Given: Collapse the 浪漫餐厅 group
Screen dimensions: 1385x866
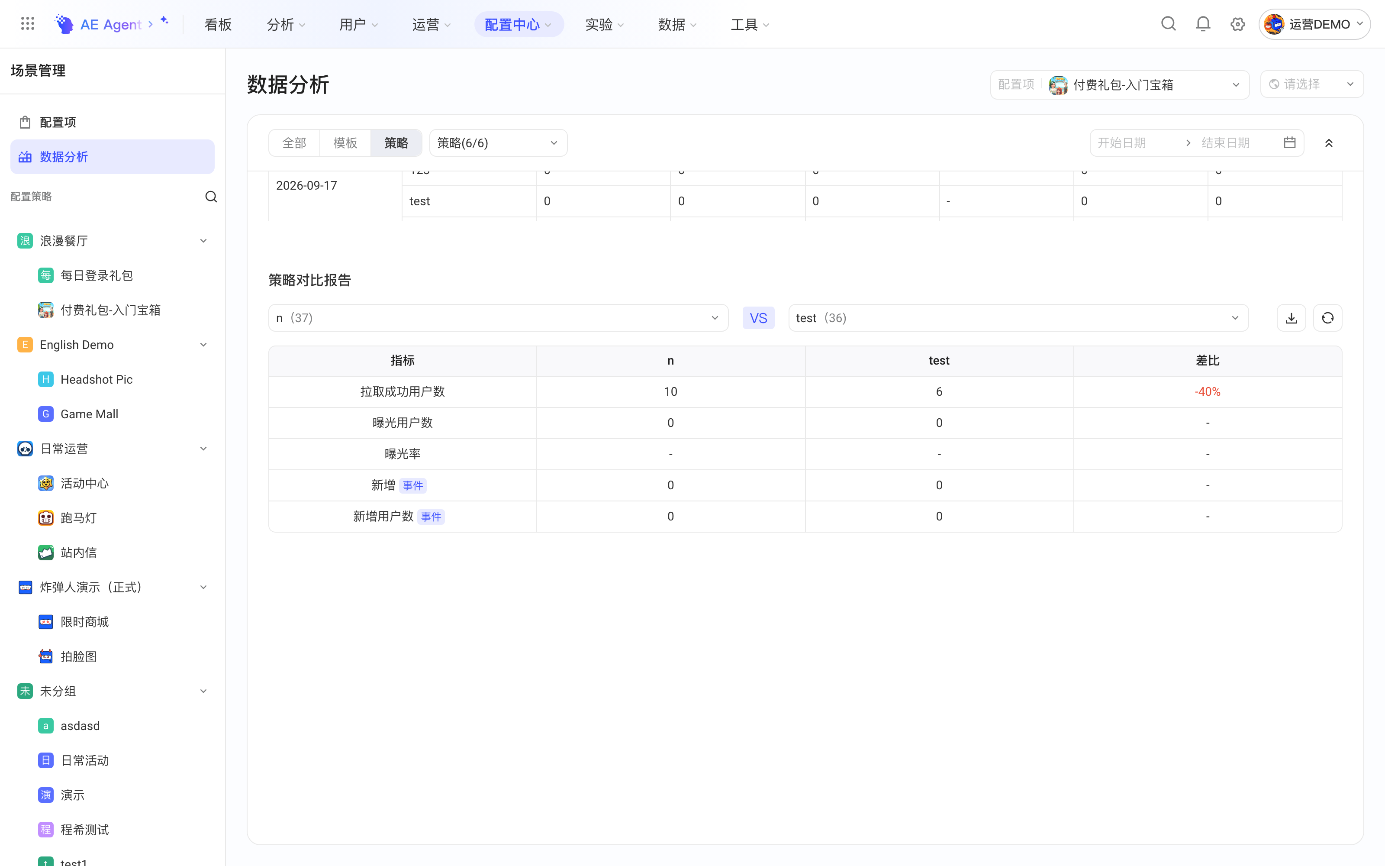Looking at the screenshot, I should (x=203, y=241).
